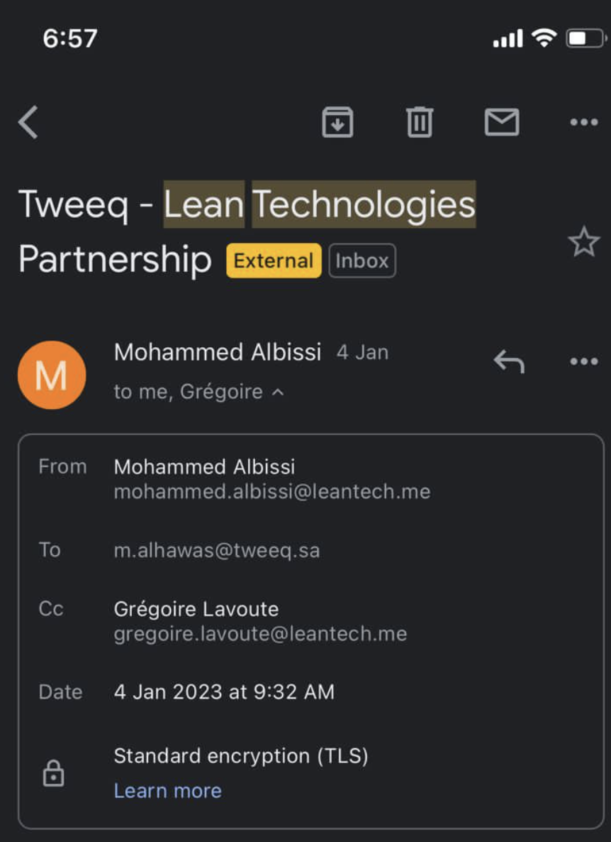Tap the Inbox label chip

(362, 261)
